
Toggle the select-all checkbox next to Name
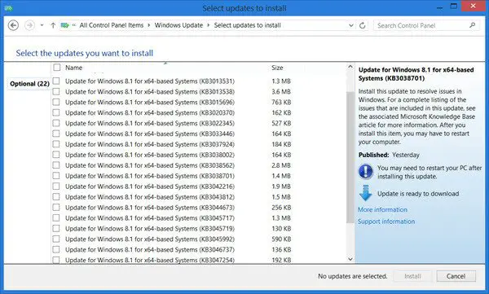point(57,68)
